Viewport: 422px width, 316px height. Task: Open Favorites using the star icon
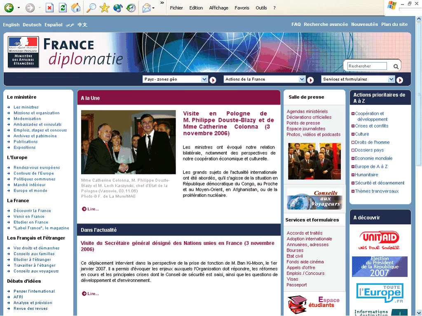(x=105, y=8)
